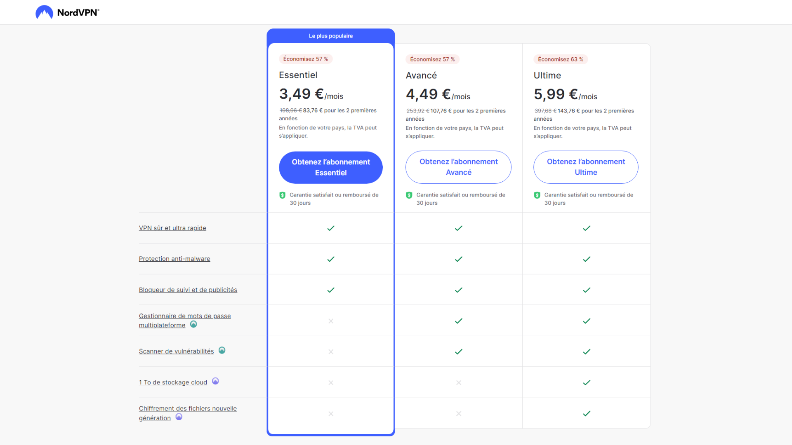Click the 4,49 € /mois price
Image resolution: width=792 pixels, height=445 pixels.
438,95
